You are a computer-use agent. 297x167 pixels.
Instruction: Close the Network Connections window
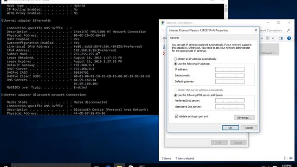click(x=289, y=23)
